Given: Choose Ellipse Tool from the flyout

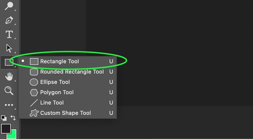Looking at the screenshot, I should pyautogui.click(x=67, y=82).
